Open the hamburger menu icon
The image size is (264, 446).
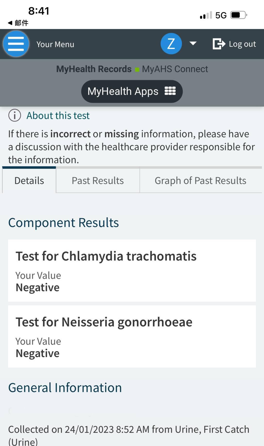[16, 44]
